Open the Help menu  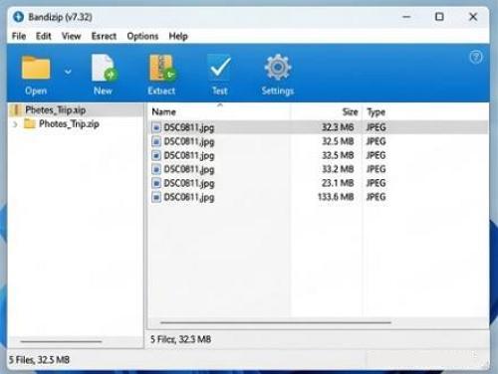click(x=178, y=36)
